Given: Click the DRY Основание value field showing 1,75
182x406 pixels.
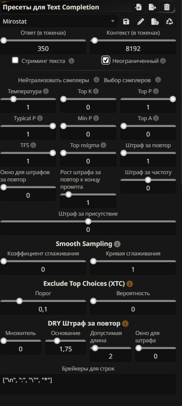Looking at the screenshot, I should tap(66, 349).
